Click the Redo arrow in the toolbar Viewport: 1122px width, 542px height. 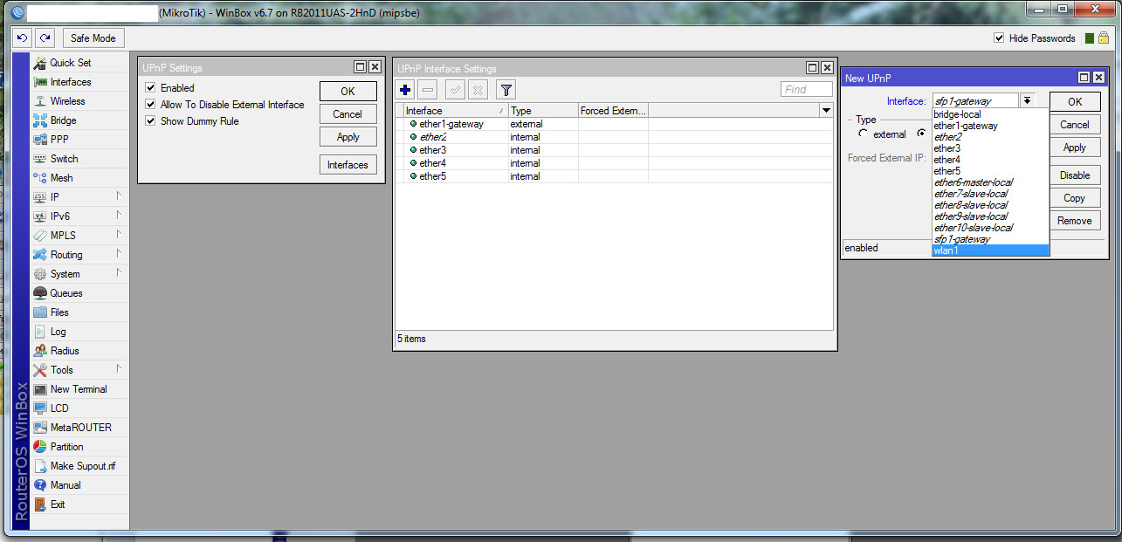[45, 38]
